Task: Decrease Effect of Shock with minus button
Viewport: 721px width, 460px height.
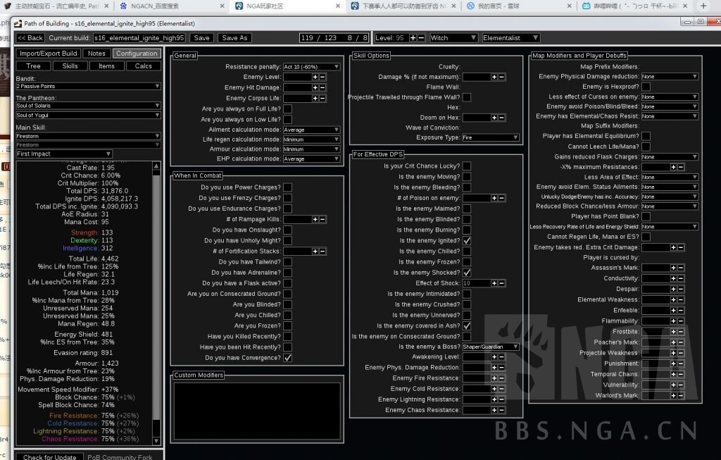Action: (502, 283)
